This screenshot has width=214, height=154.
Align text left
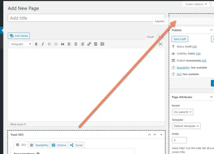[69, 44]
